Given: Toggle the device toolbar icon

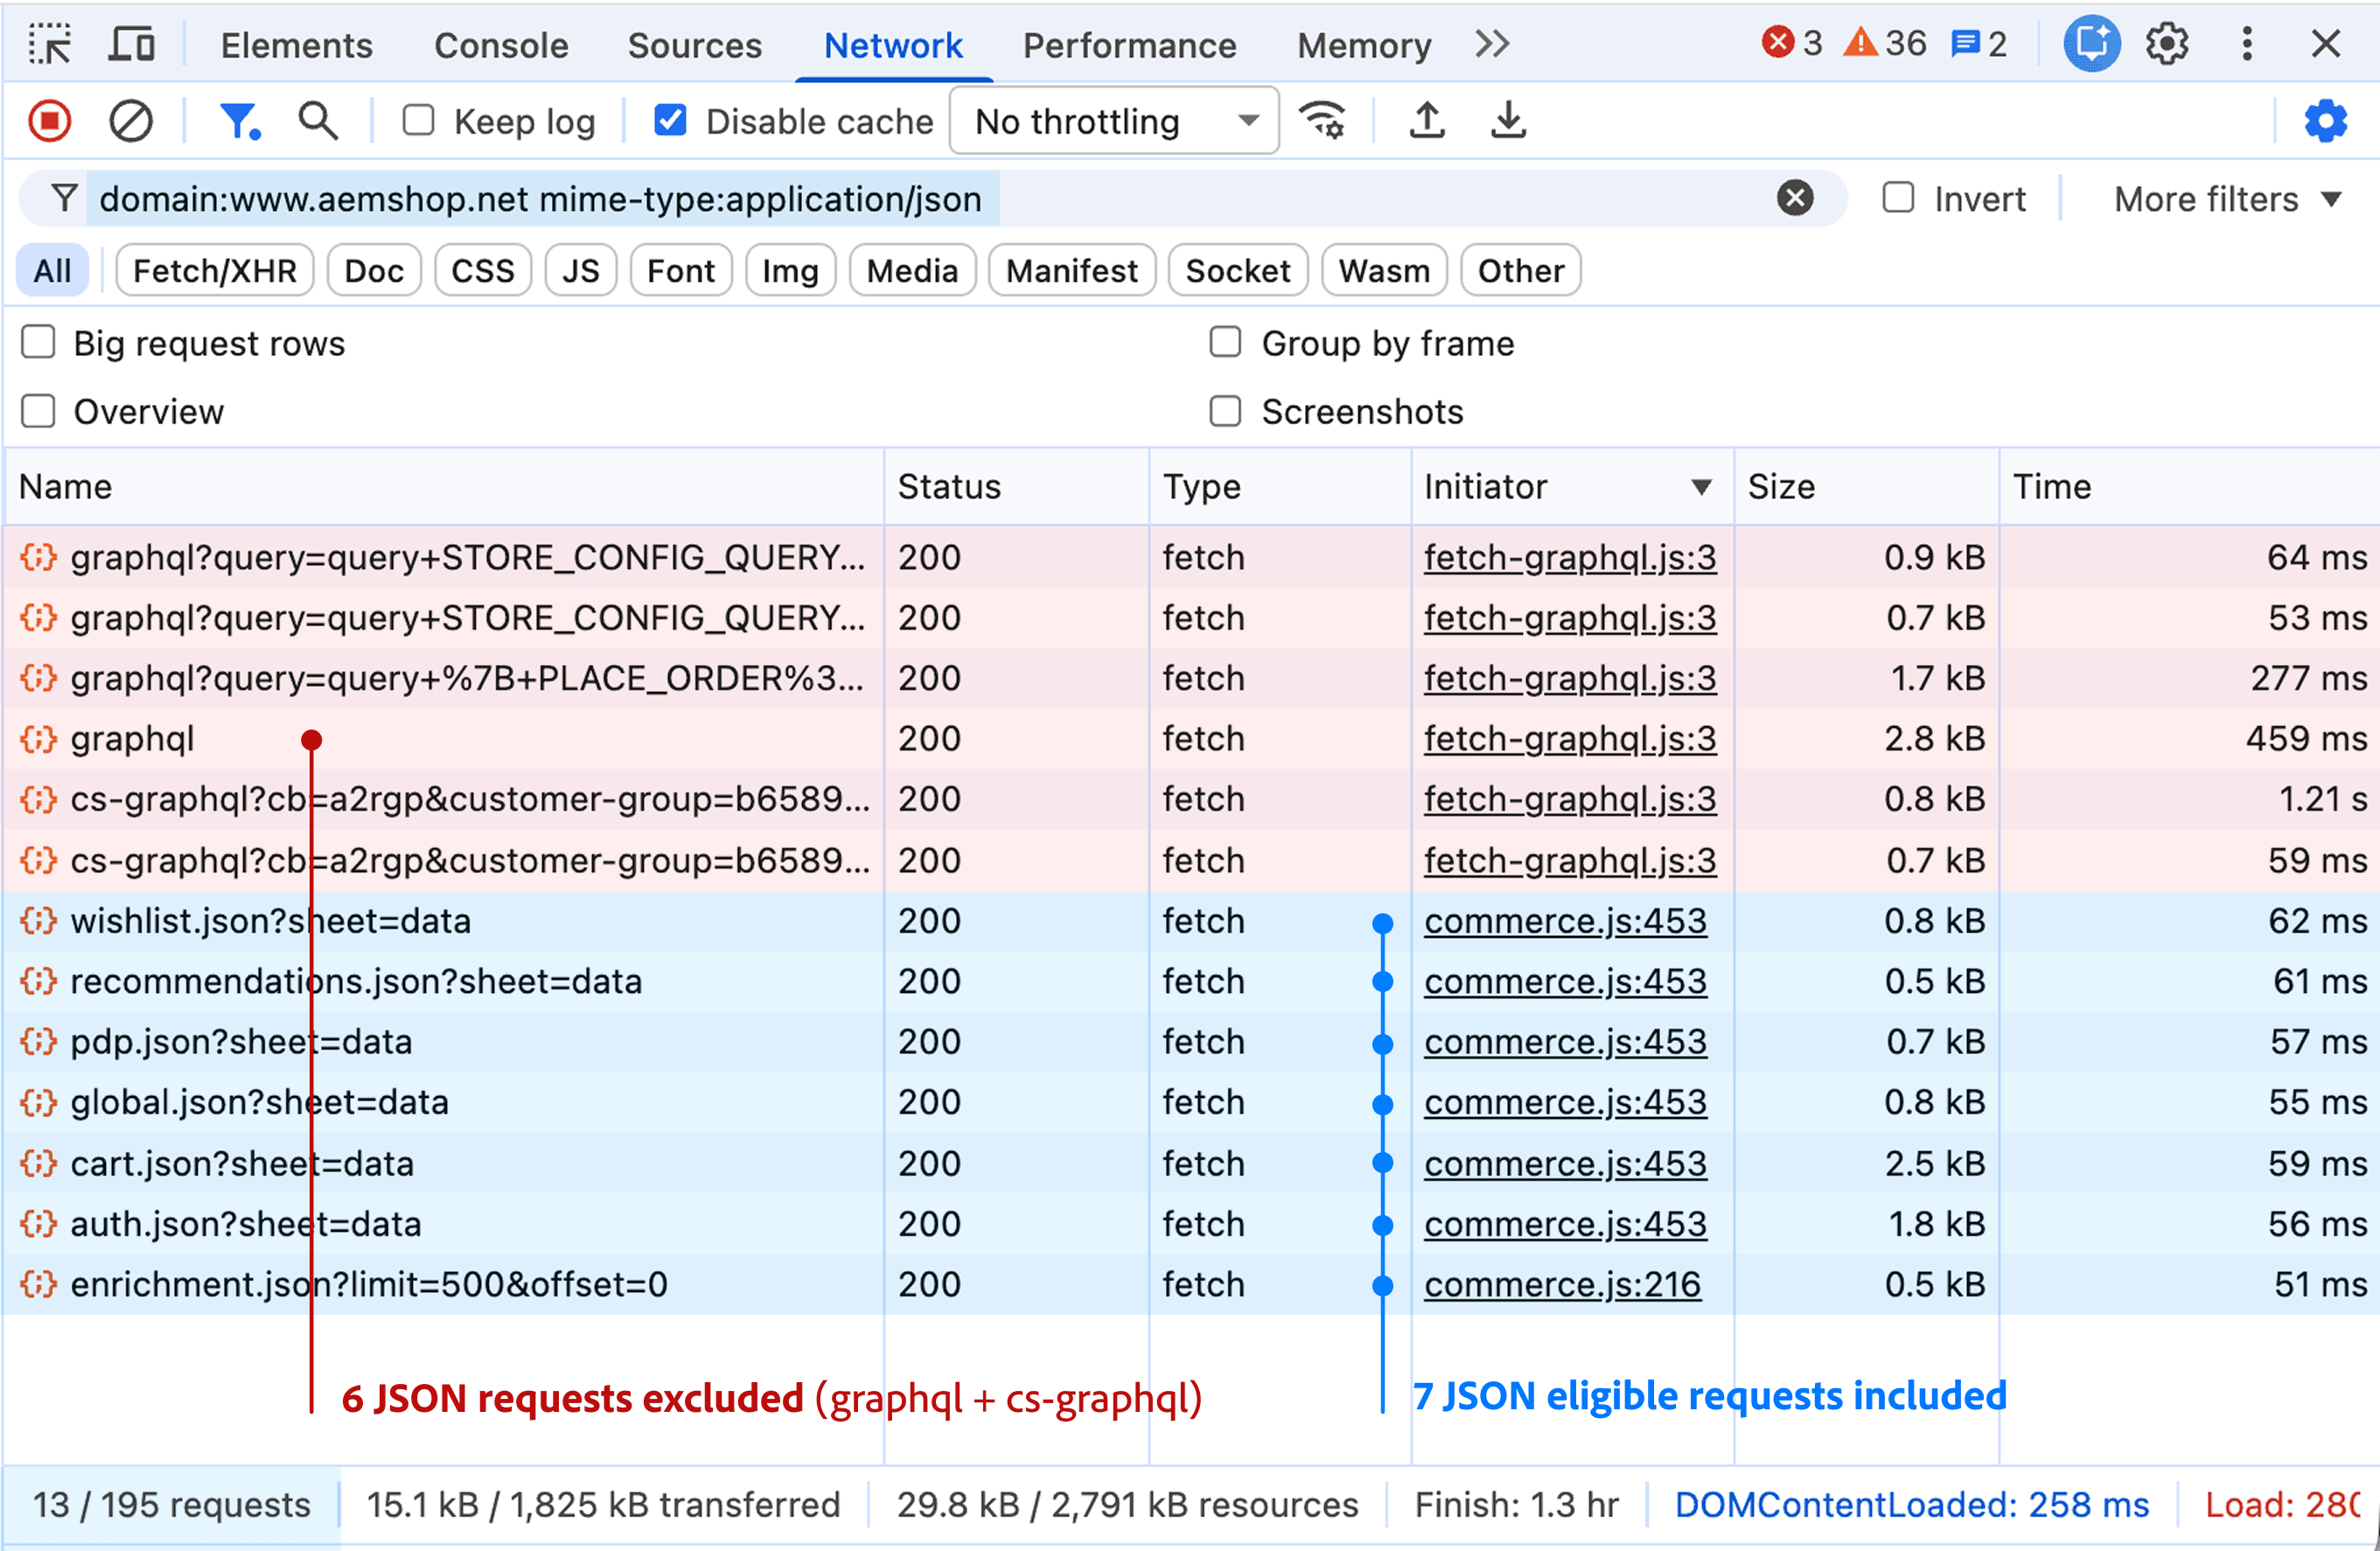Looking at the screenshot, I should (131, 45).
